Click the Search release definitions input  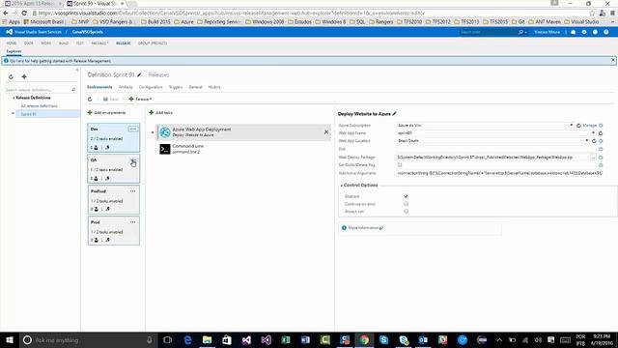pos(38,90)
